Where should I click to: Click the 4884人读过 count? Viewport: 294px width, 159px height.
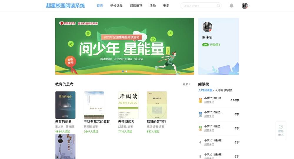[62, 131]
